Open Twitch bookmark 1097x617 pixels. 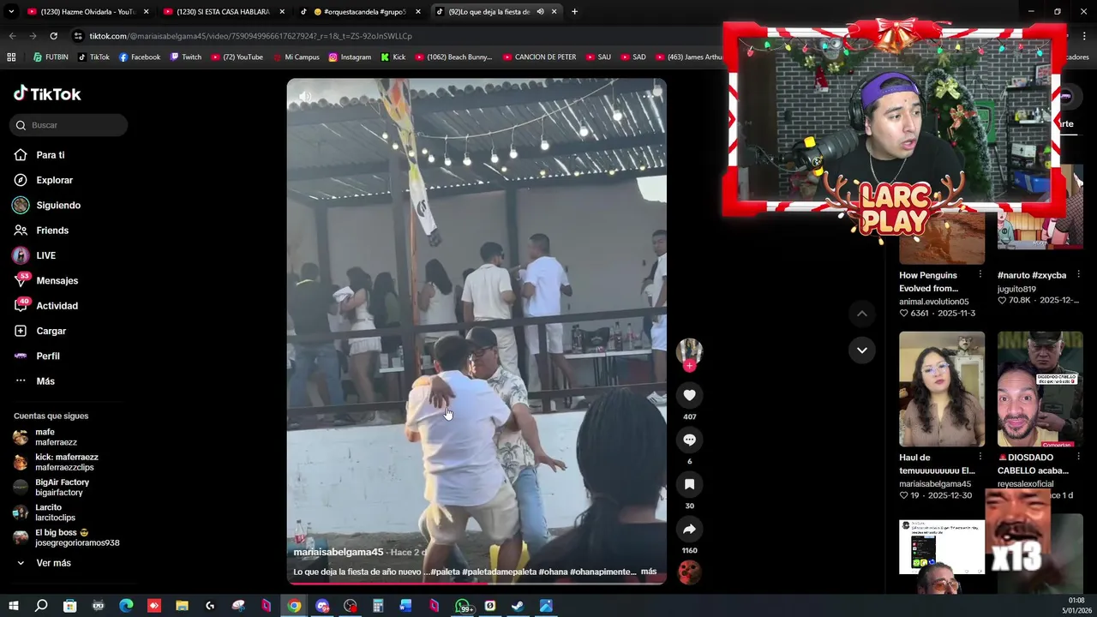[186, 57]
